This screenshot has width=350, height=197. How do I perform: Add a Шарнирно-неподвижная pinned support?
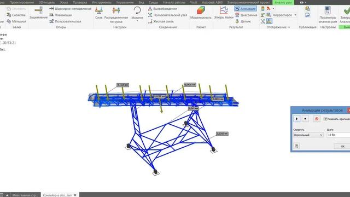[x=71, y=9]
